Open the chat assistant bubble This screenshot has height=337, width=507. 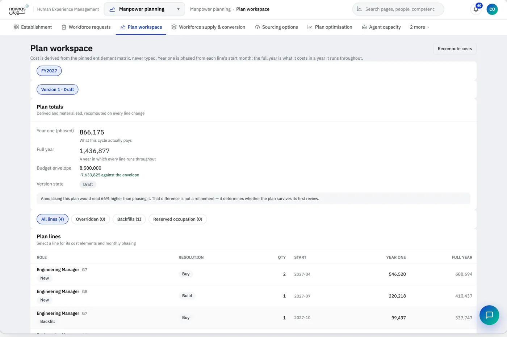[x=489, y=315]
